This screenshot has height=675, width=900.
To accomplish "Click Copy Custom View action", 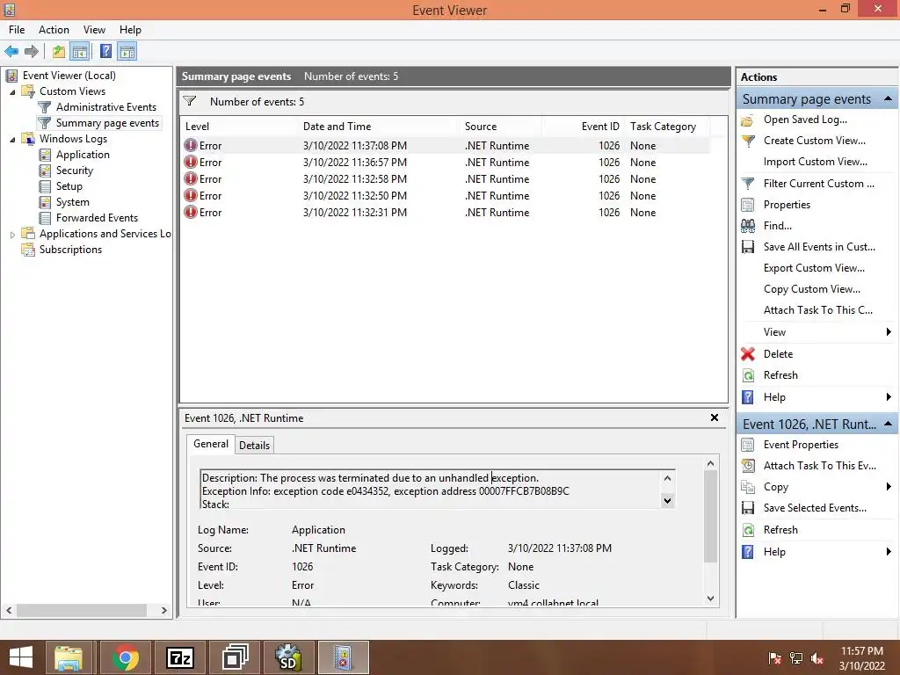I will (x=811, y=289).
